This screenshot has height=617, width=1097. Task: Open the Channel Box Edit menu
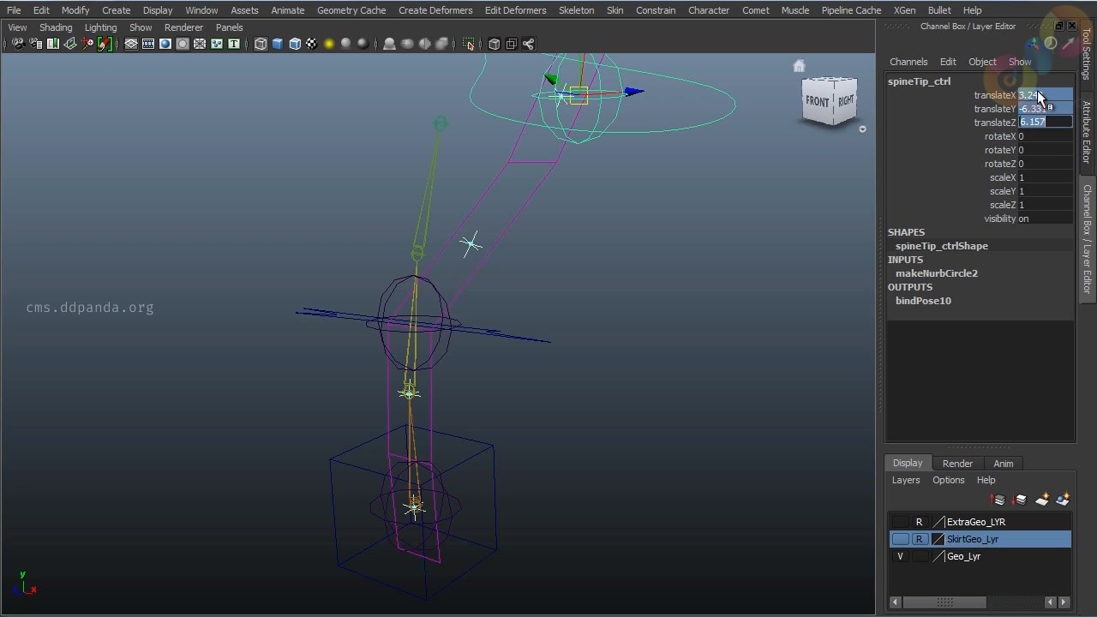(948, 62)
